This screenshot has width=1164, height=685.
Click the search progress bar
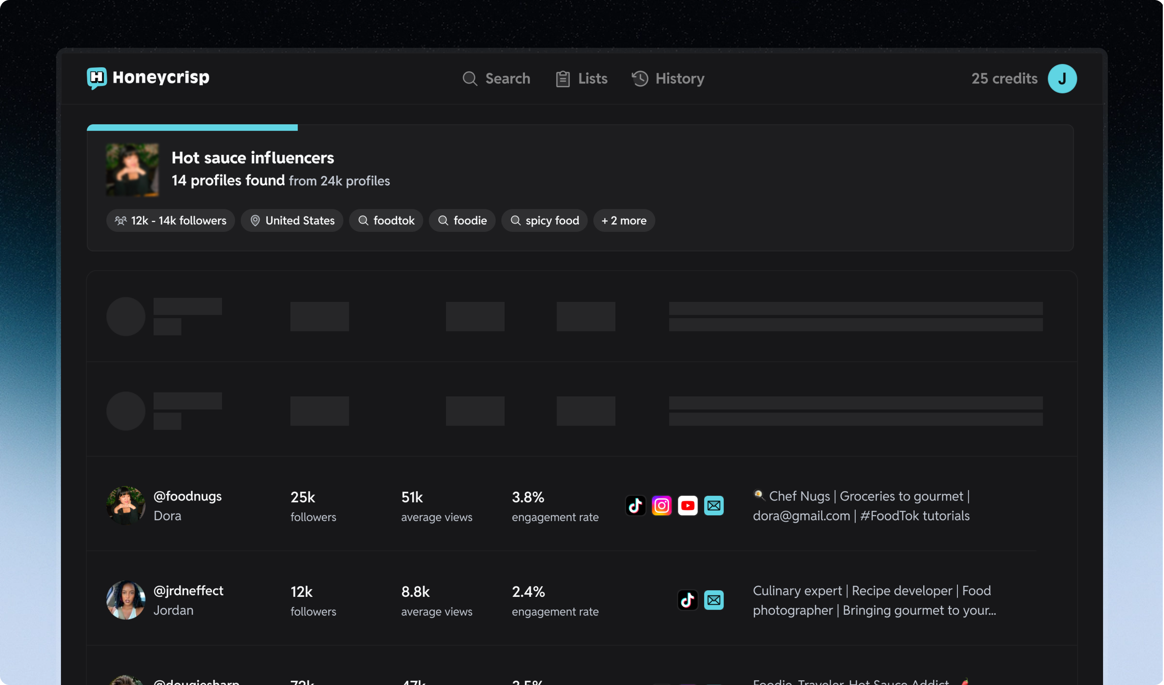(192, 128)
